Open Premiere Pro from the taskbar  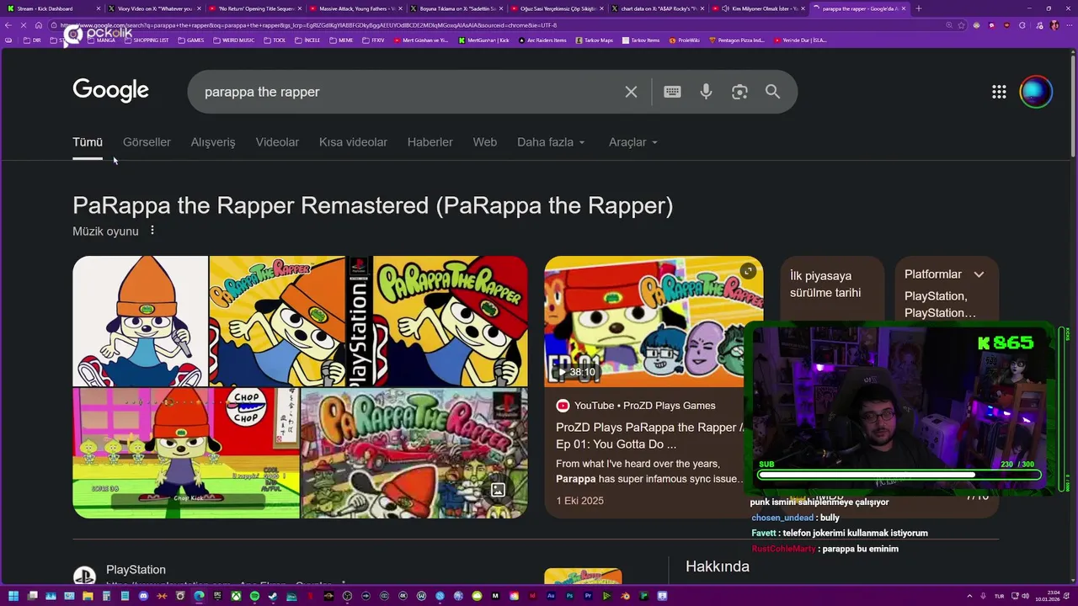click(588, 596)
